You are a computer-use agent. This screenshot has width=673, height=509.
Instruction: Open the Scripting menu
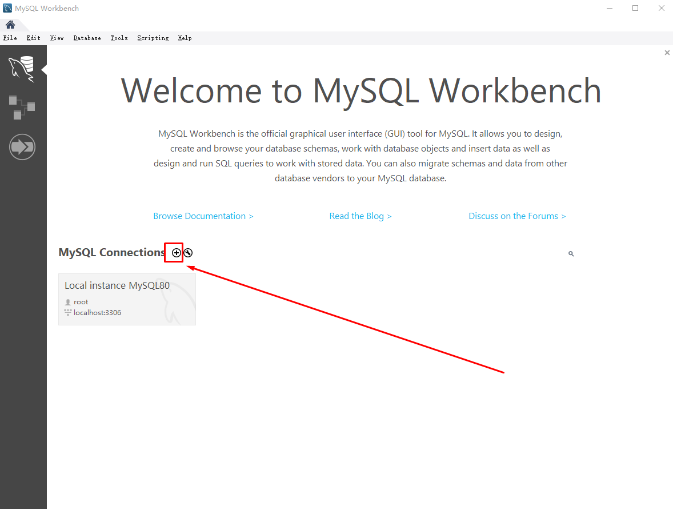[x=153, y=38]
